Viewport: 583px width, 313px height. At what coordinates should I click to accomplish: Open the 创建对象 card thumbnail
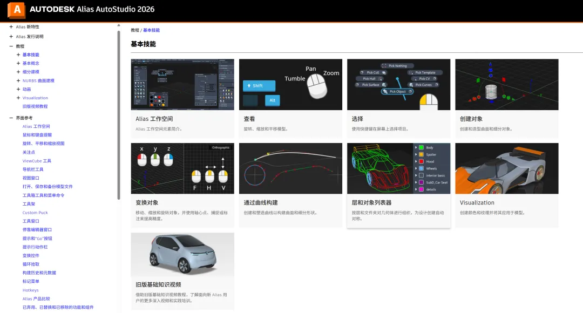point(507,84)
